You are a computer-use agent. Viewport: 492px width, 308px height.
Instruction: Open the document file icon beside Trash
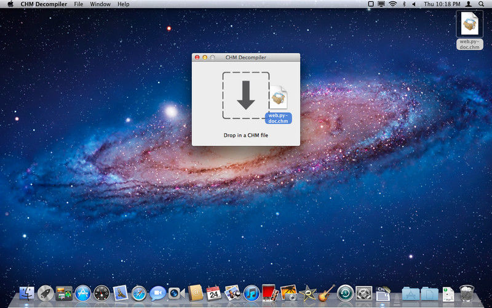click(448, 294)
